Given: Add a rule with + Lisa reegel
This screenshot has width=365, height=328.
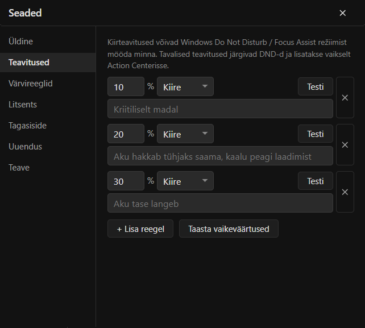Looking at the screenshot, I should pyautogui.click(x=140, y=229).
